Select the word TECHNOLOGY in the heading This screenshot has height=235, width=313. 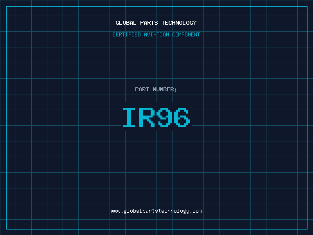[x=179, y=23]
